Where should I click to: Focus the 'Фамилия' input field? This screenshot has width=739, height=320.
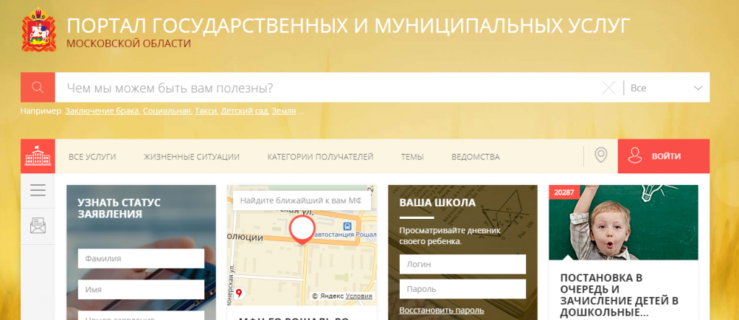(x=141, y=259)
